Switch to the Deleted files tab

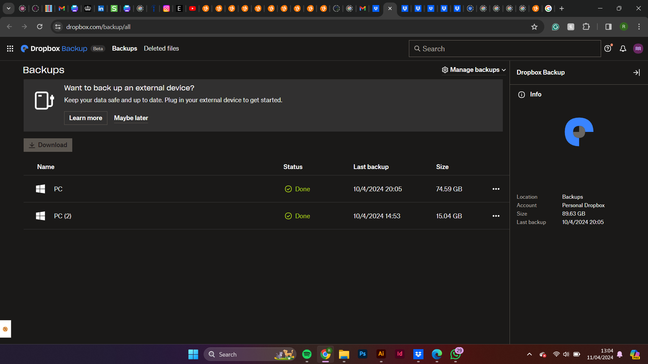pos(161,49)
